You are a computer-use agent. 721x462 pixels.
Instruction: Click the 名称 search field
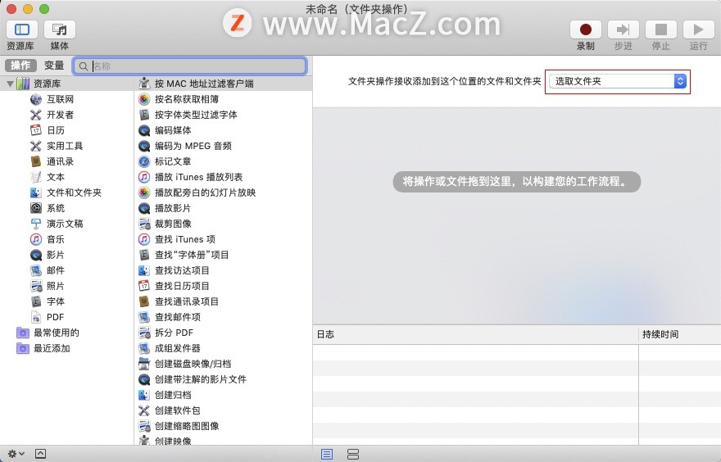point(189,66)
